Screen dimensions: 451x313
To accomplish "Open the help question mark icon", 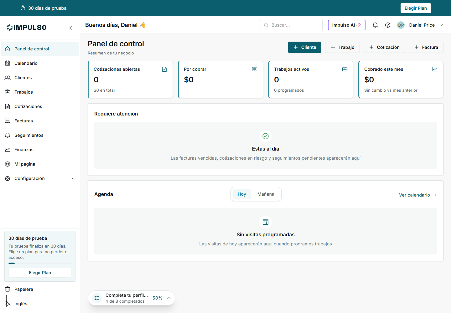I will tap(388, 25).
